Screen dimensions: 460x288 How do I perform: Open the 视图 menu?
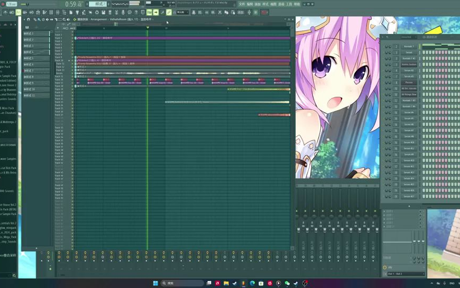(273, 4)
